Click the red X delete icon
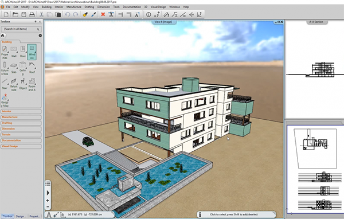 [103, 14]
